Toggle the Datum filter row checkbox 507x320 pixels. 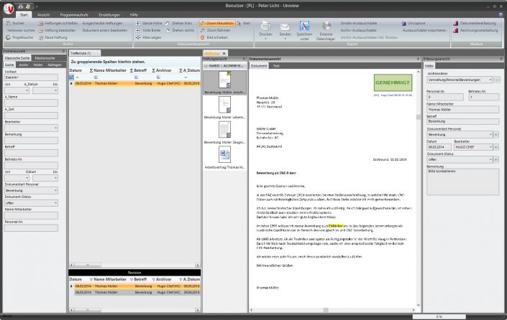tap(71, 77)
